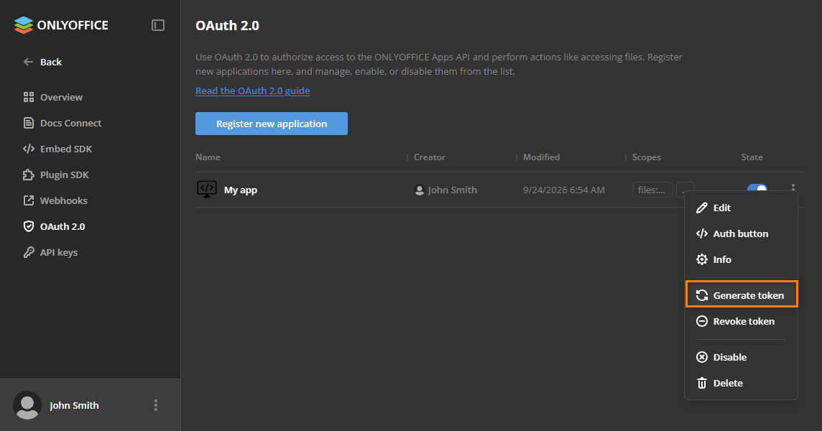Click the State column header
The width and height of the screenshot is (822, 431).
(x=752, y=157)
